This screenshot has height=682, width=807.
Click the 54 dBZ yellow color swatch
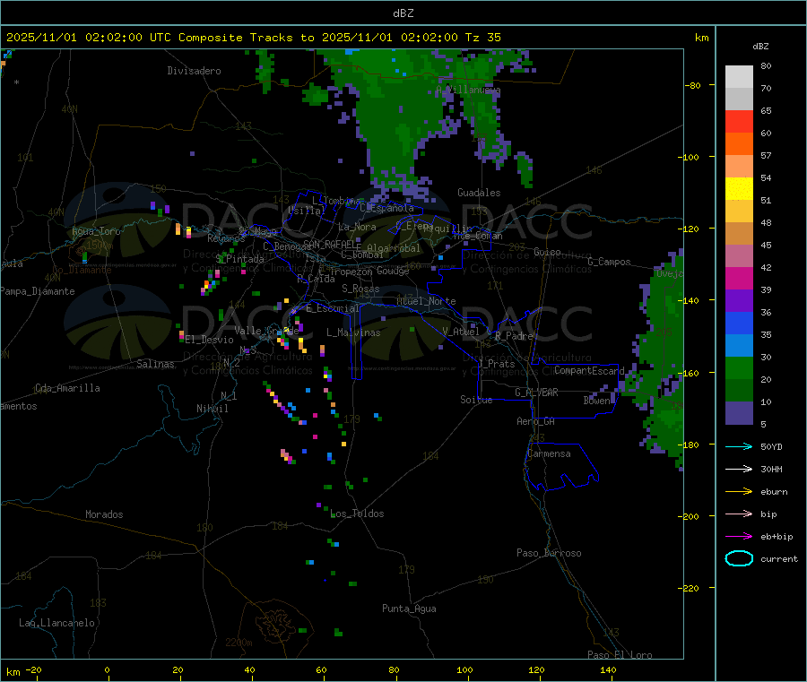[x=739, y=189]
